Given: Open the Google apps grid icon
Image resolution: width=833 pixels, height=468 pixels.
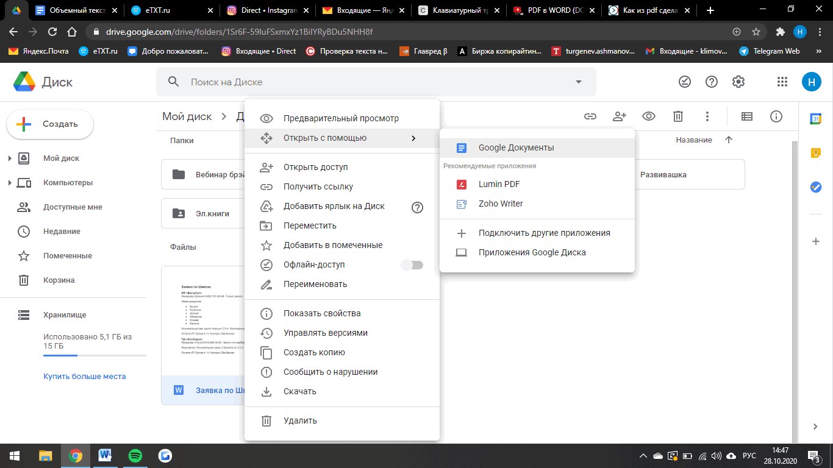Looking at the screenshot, I should point(782,82).
